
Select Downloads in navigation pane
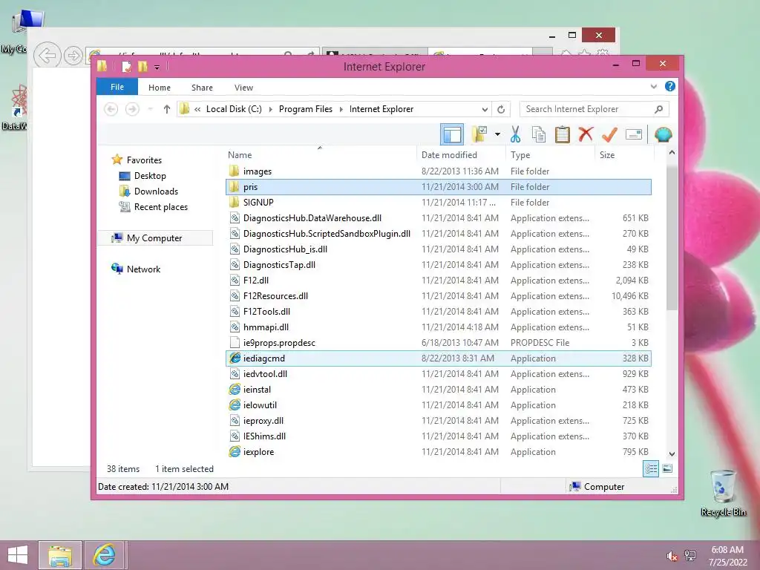pos(156,191)
